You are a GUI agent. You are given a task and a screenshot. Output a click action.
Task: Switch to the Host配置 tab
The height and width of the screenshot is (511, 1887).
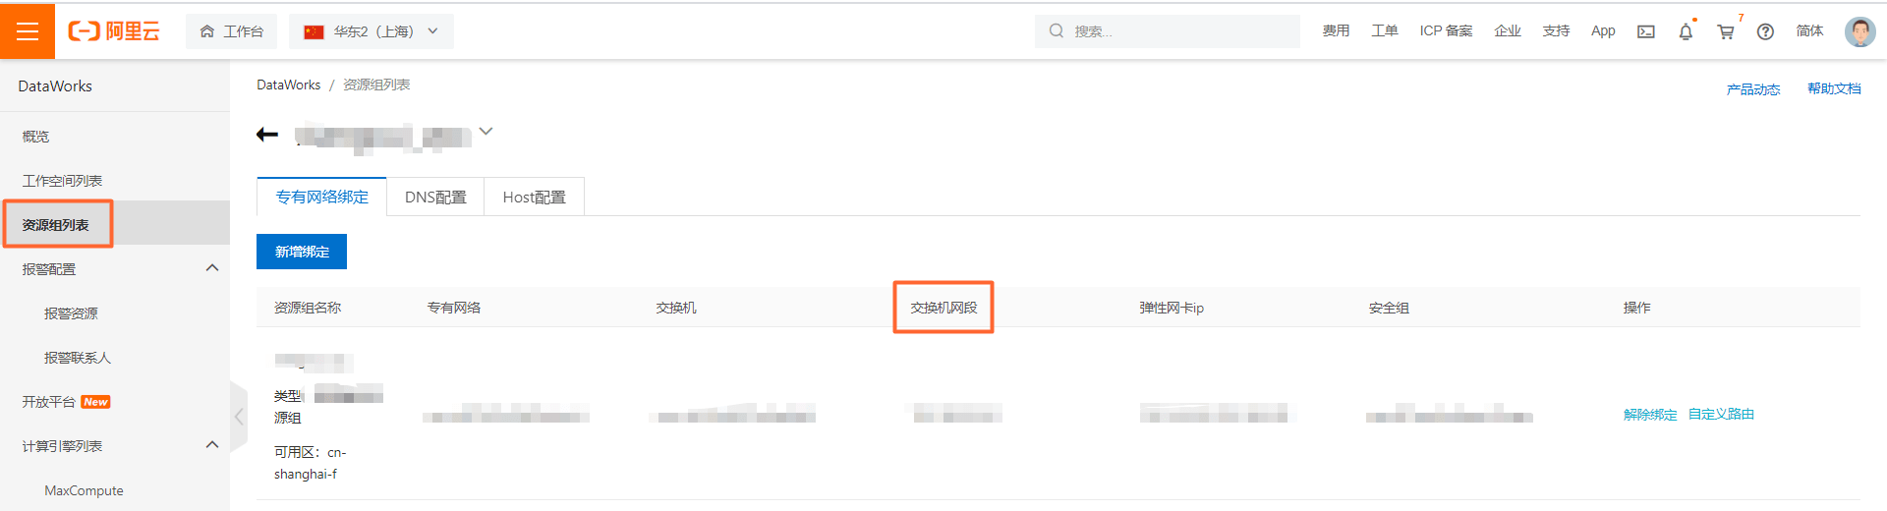pyautogui.click(x=534, y=197)
